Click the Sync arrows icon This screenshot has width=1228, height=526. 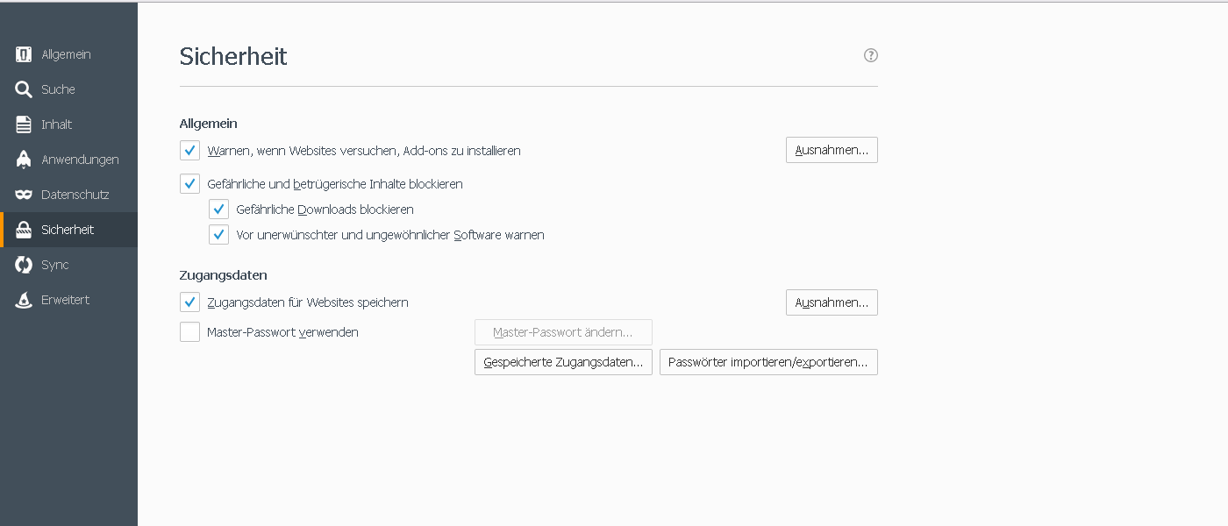24,265
